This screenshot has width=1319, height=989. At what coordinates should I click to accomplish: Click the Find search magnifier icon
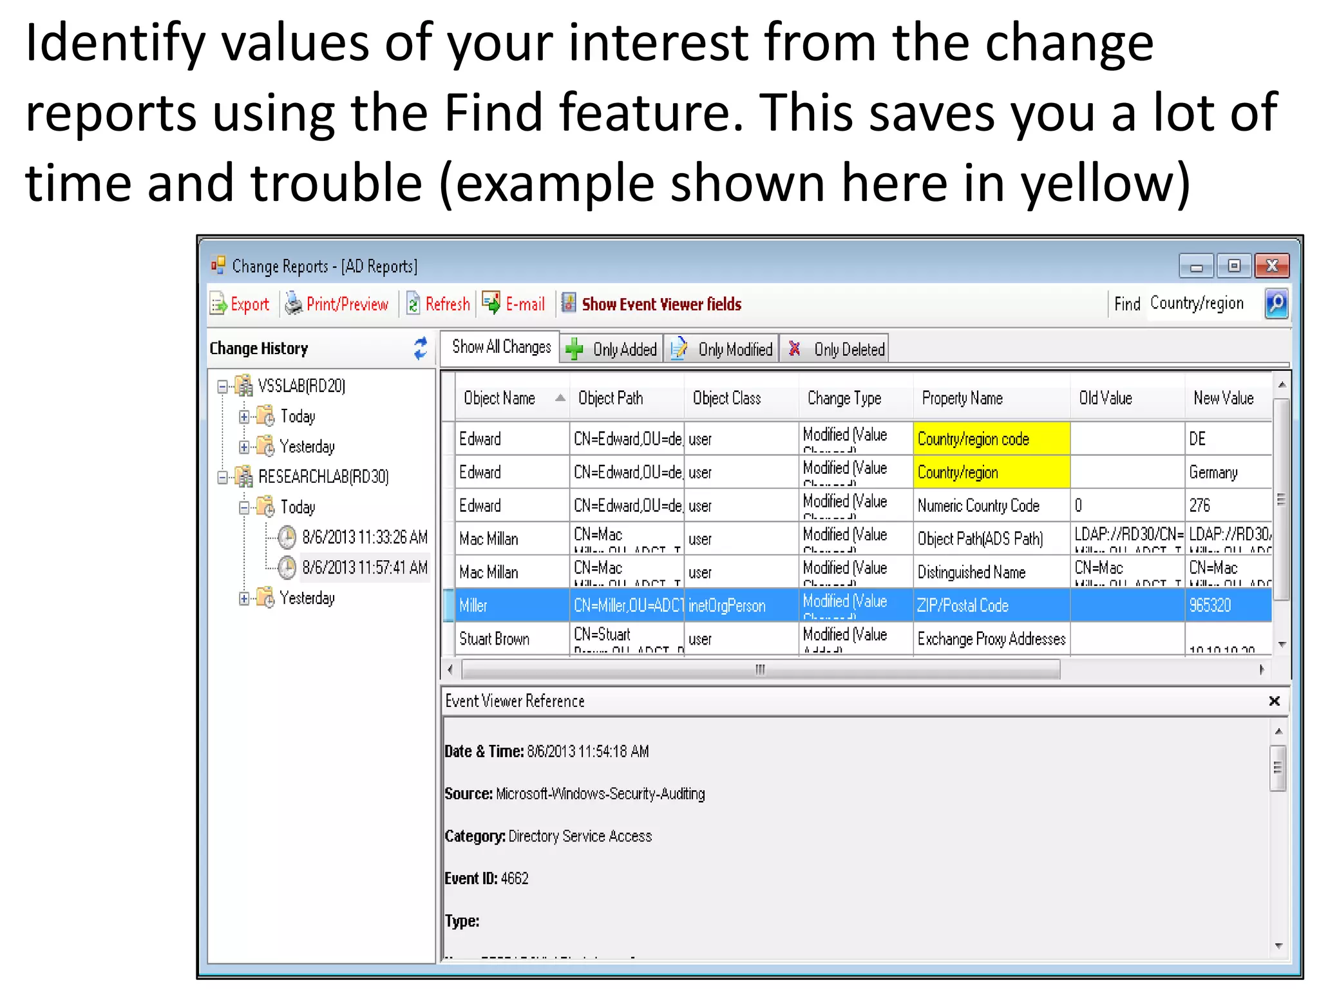click(1276, 303)
